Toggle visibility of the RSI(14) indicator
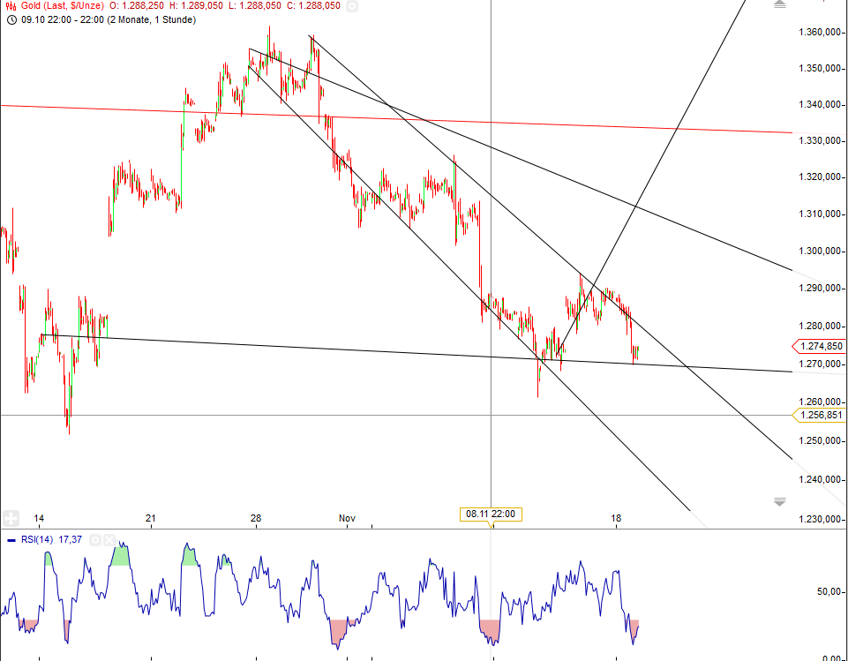The height and width of the screenshot is (661, 848). tap(95, 539)
